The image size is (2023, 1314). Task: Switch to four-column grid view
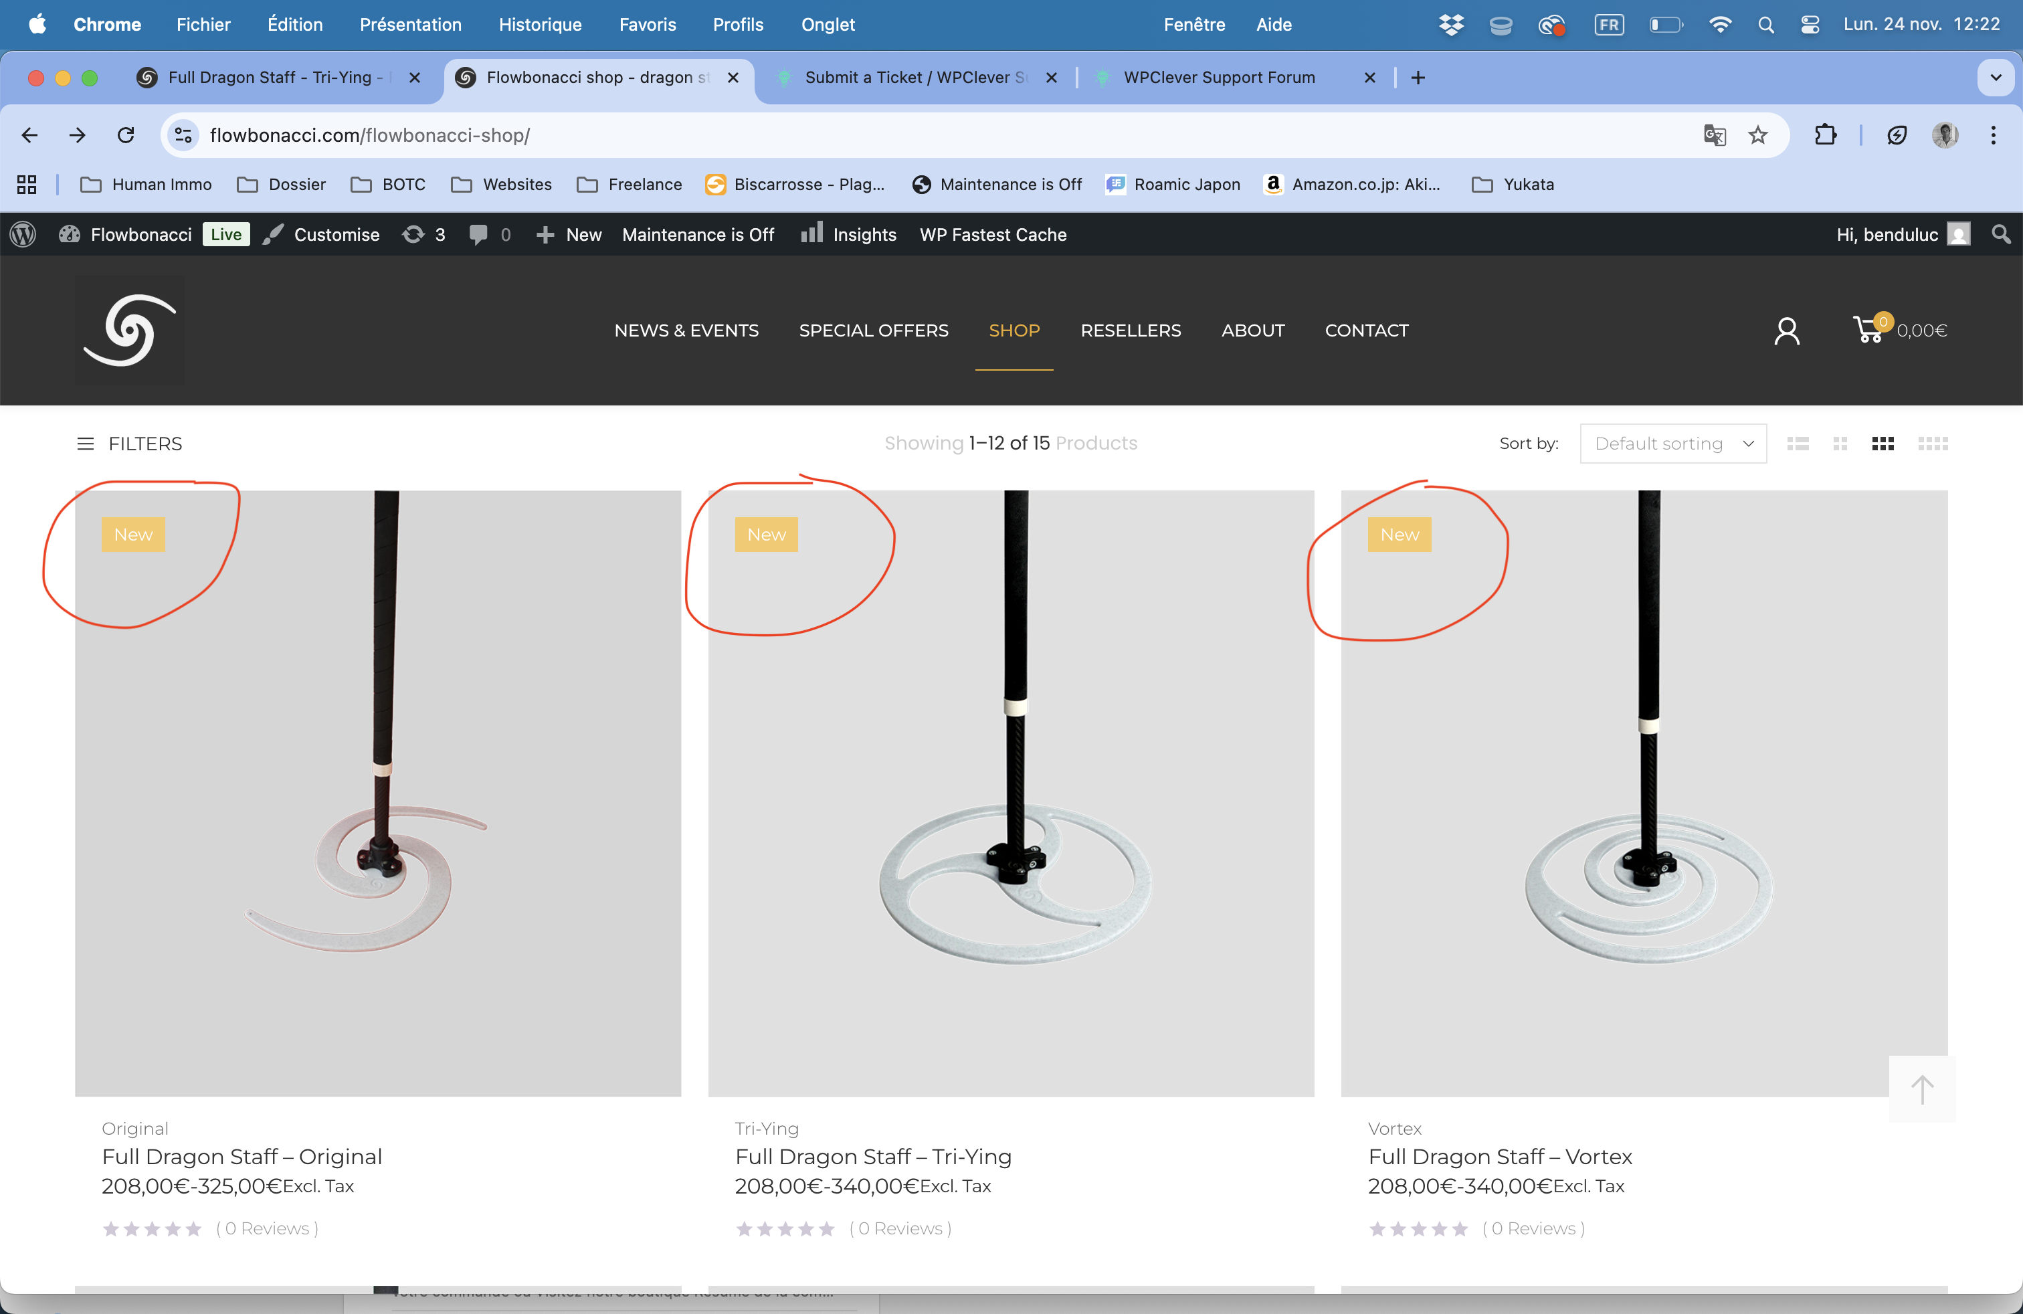pos(1932,444)
